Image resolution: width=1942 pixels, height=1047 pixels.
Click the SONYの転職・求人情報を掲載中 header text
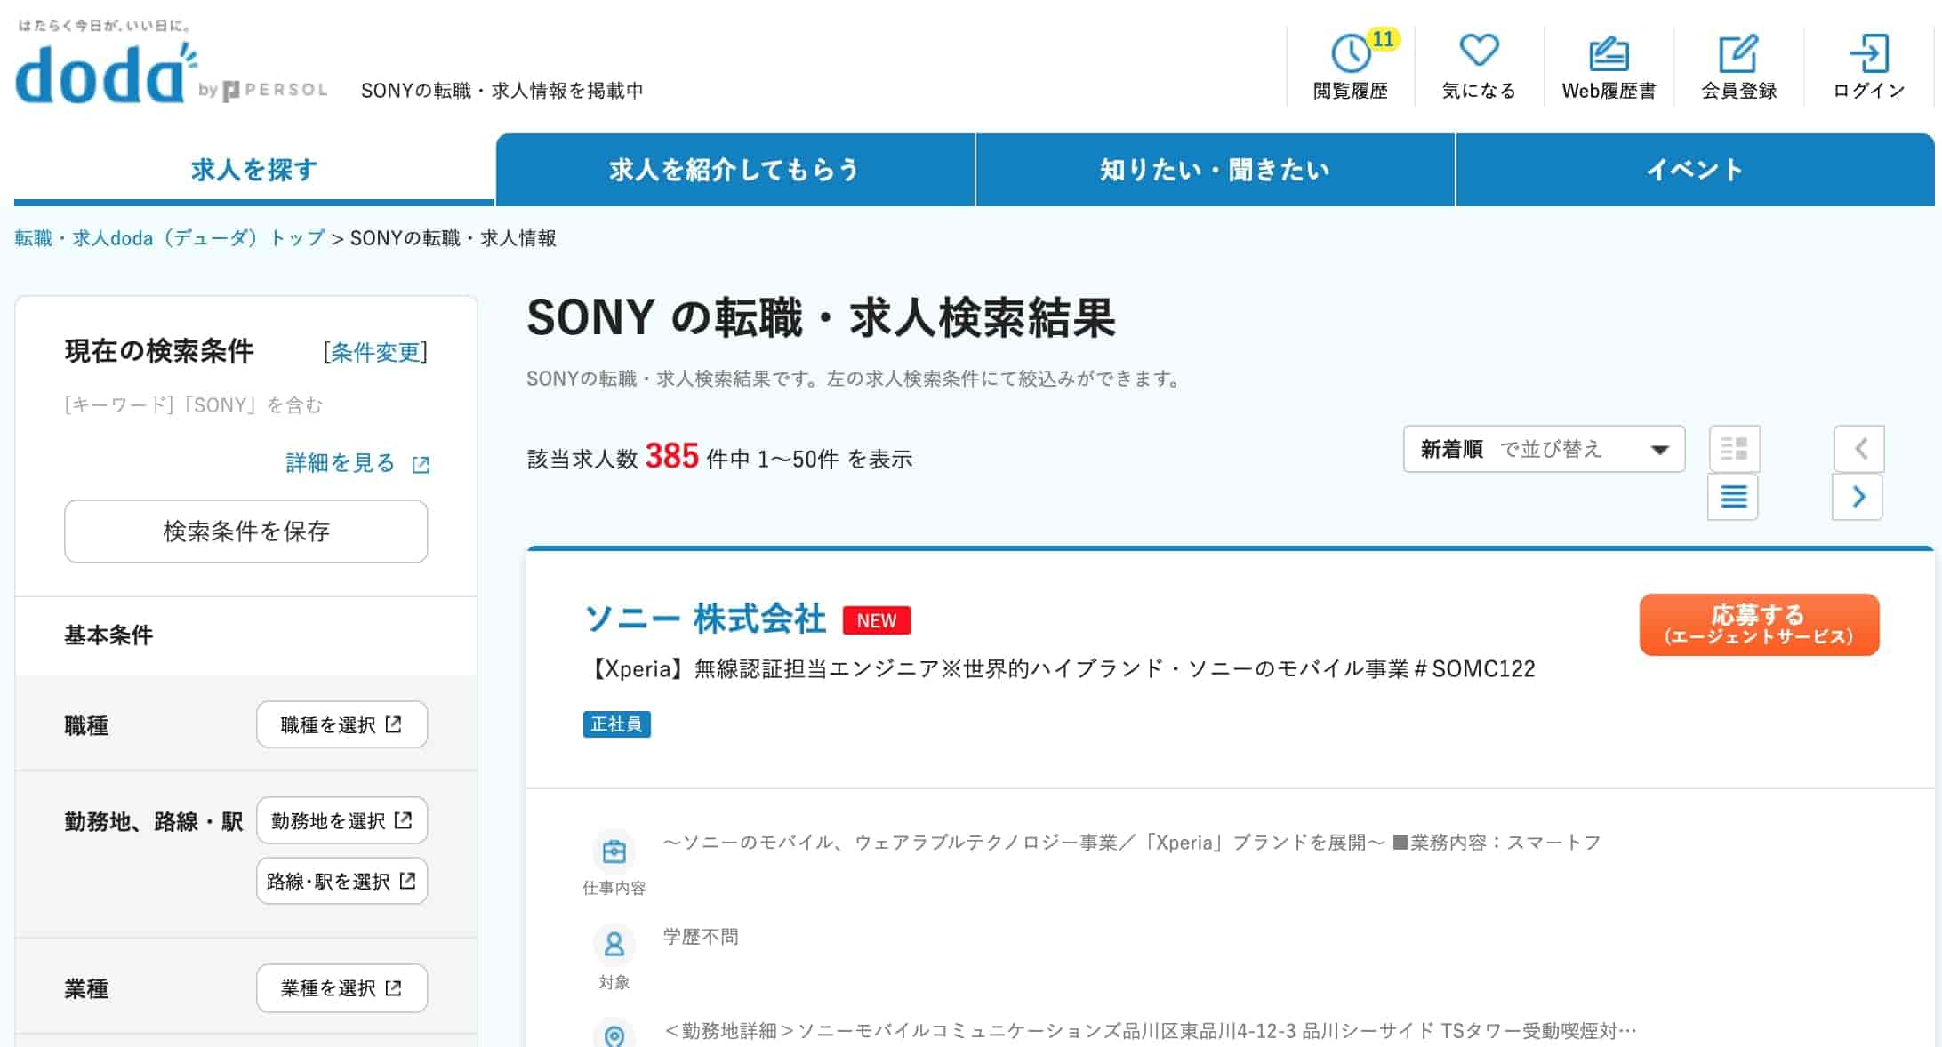502,91
